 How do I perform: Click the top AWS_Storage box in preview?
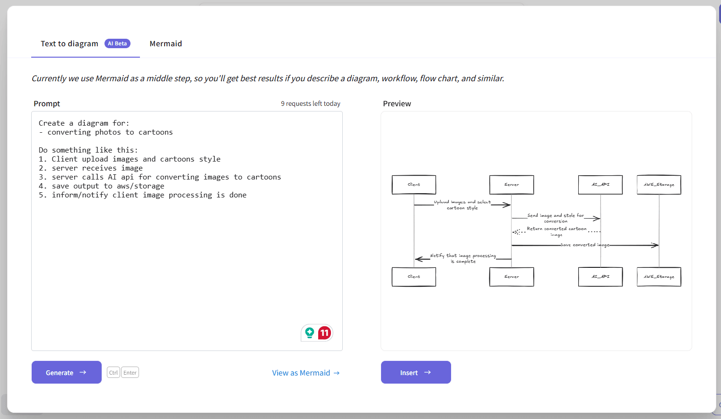(x=659, y=185)
